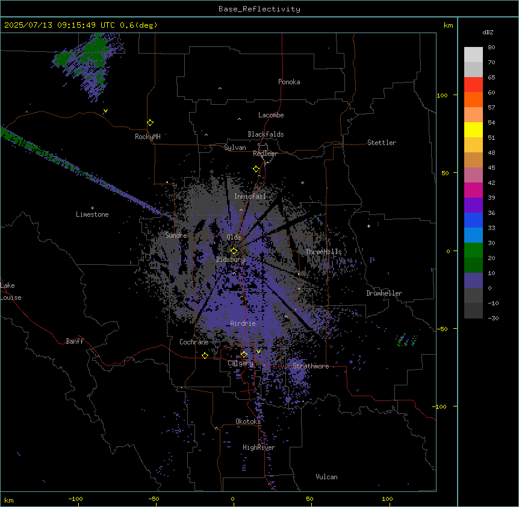Click the Innisfail label
Image resolution: width=519 pixels, height=507 pixels.
click(x=250, y=196)
